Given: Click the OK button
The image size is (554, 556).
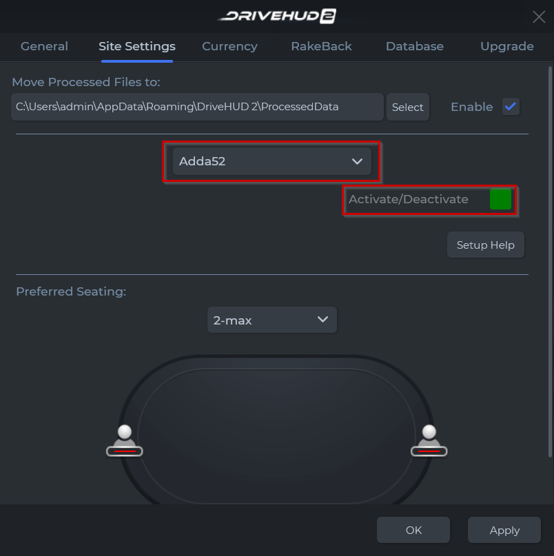Looking at the screenshot, I should click(x=413, y=530).
